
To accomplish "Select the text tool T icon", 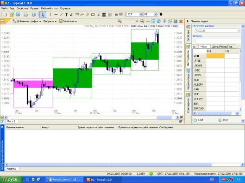I will 66,15.
